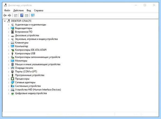The image size is (161, 119).
Task: Click Контроллеры запоминающих устройств icon
Action: point(12,57)
